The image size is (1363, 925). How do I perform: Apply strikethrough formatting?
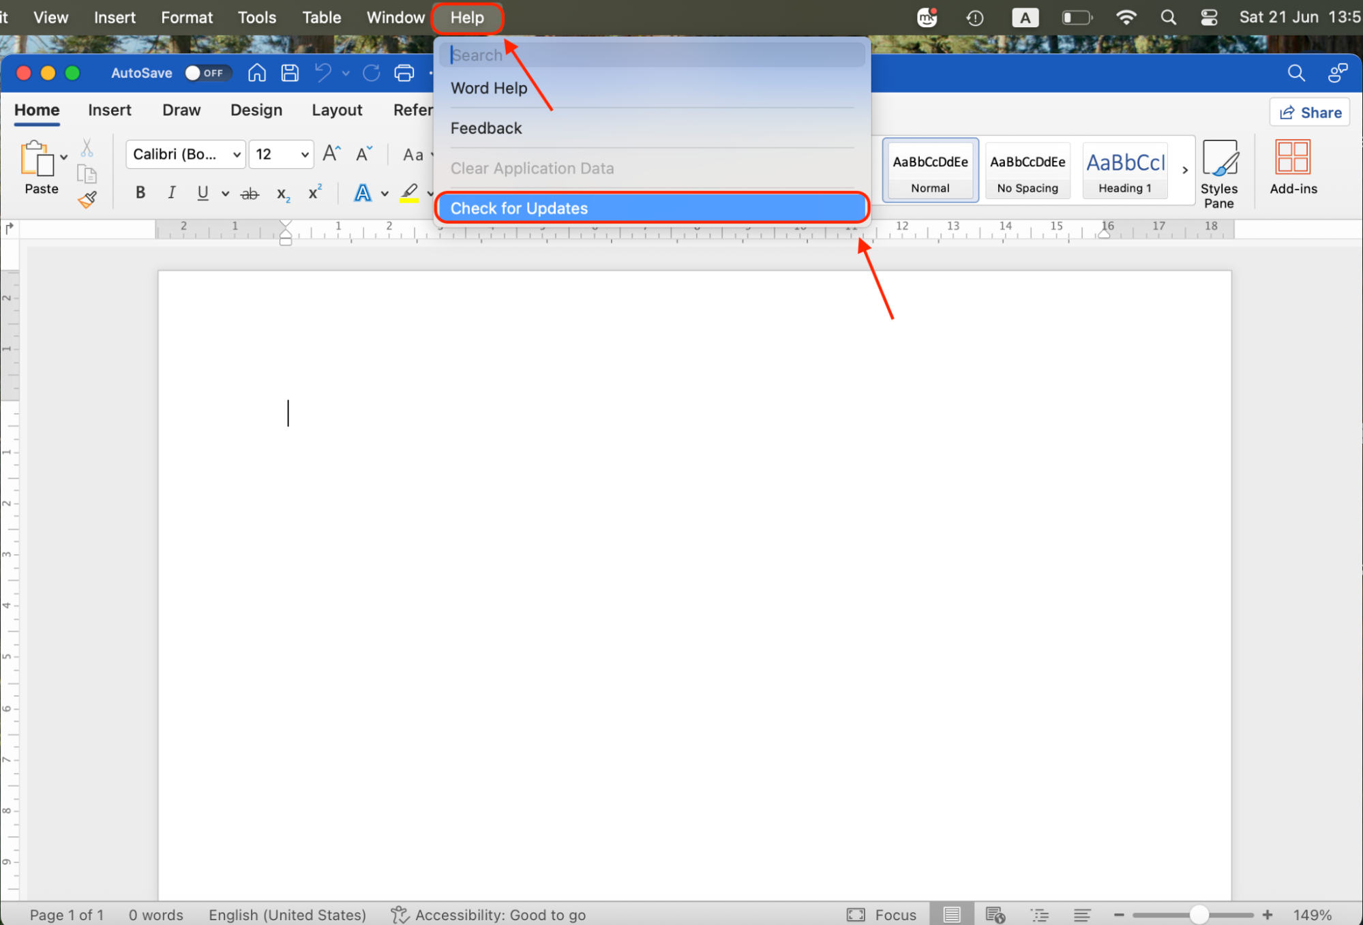click(248, 193)
